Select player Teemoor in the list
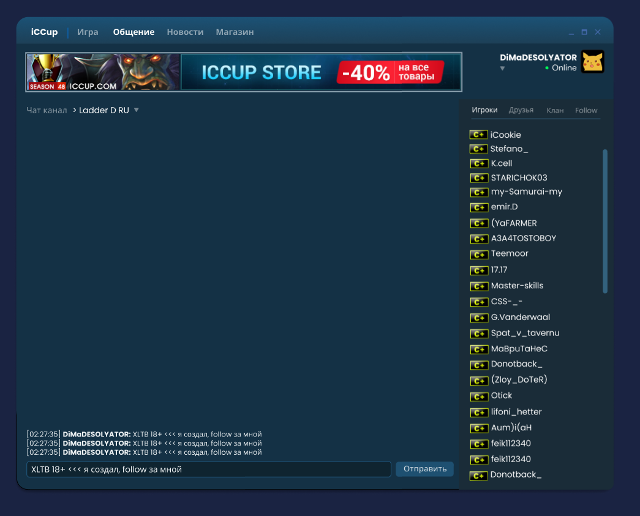 (510, 253)
